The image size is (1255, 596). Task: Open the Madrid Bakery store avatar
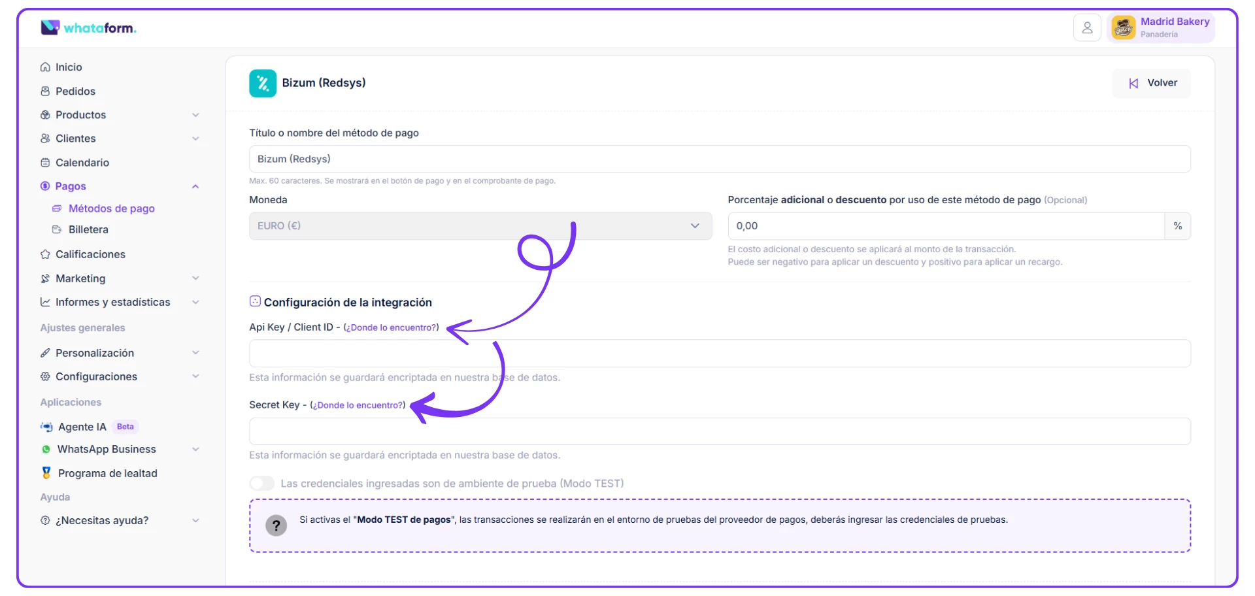[1123, 28]
